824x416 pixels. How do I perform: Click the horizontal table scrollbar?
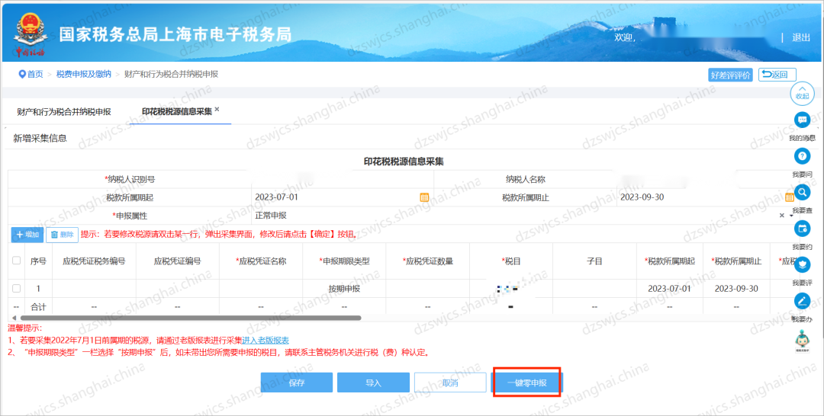coord(191,318)
